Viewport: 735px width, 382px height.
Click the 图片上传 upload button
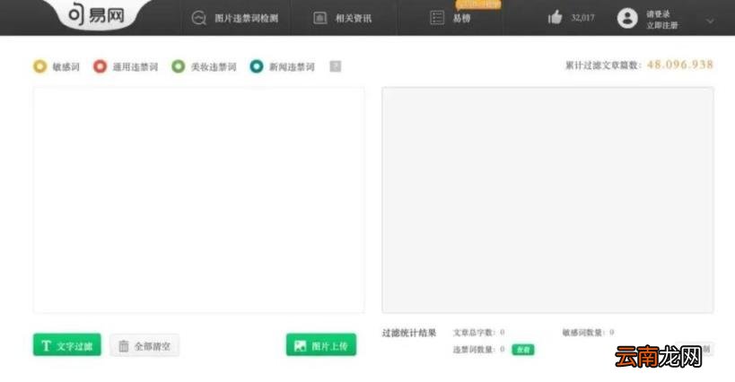tap(321, 345)
